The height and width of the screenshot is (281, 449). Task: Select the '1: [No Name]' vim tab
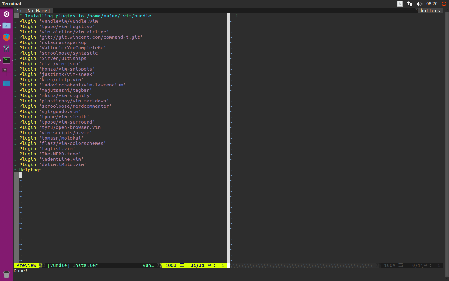click(33, 11)
